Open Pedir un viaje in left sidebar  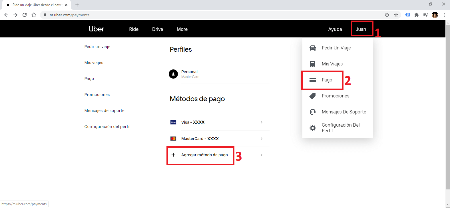(x=97, y=47)
